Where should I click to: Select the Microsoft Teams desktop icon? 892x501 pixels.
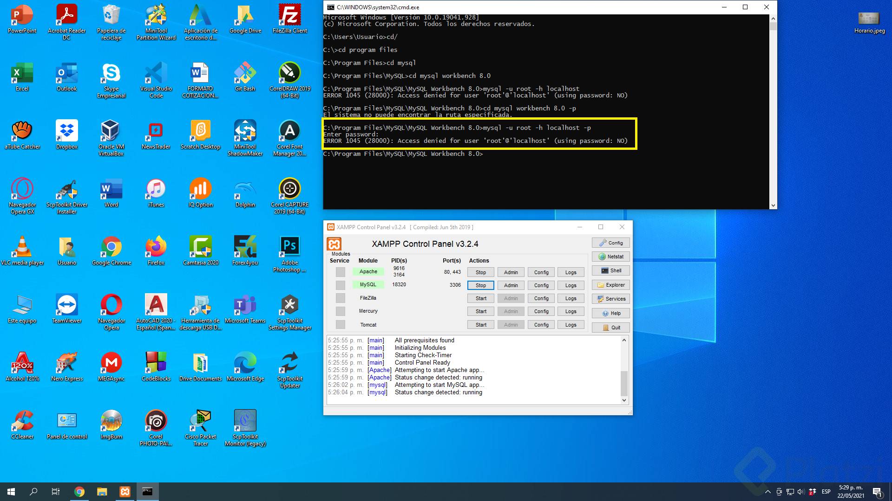click(245, 309)
